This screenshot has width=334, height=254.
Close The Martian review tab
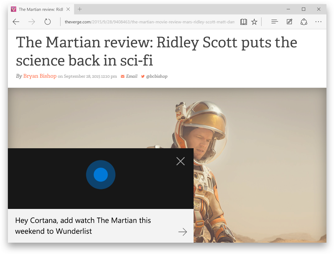click(x=68, y=9)
